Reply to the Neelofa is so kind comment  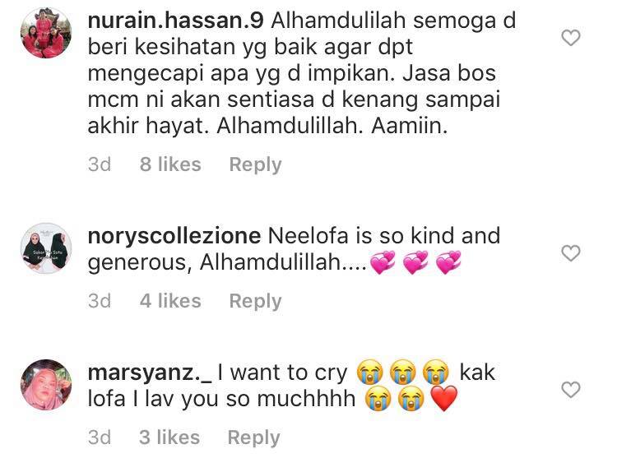point(255,301)
